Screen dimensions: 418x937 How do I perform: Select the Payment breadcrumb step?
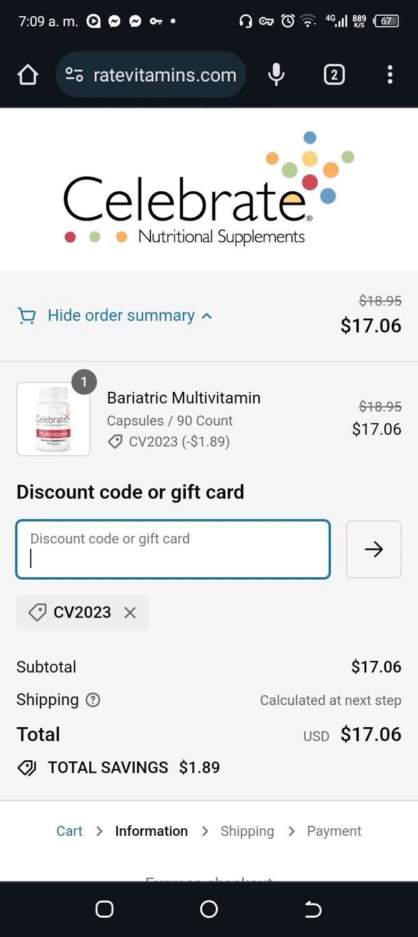[334, 831]
